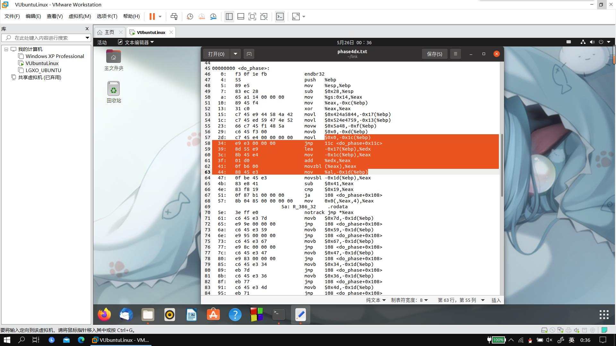
Task: Send Ctrl+Alt+Del to the VM
Action: (174, 17)
